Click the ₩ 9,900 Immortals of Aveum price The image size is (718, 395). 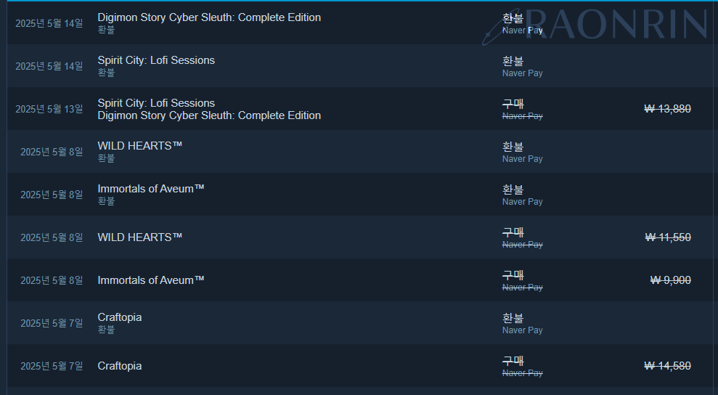670,280
